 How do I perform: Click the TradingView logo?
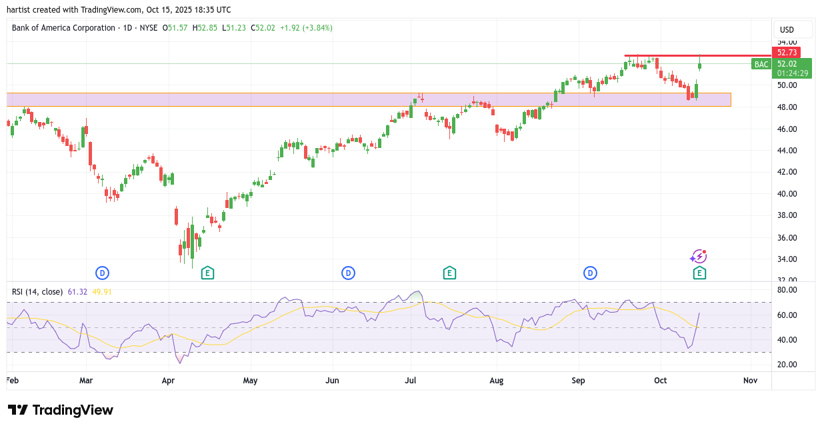click(61, 410)
